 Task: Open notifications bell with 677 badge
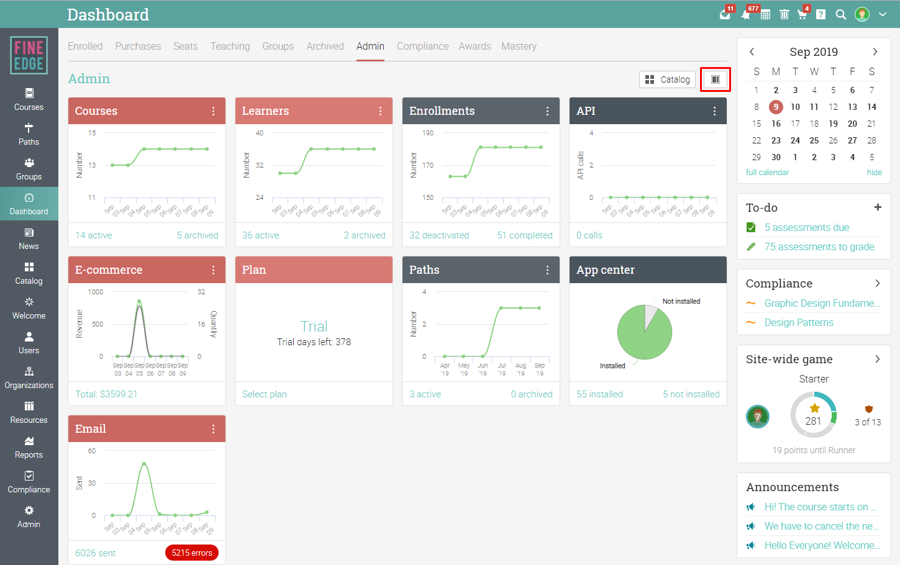click(746, 14)
